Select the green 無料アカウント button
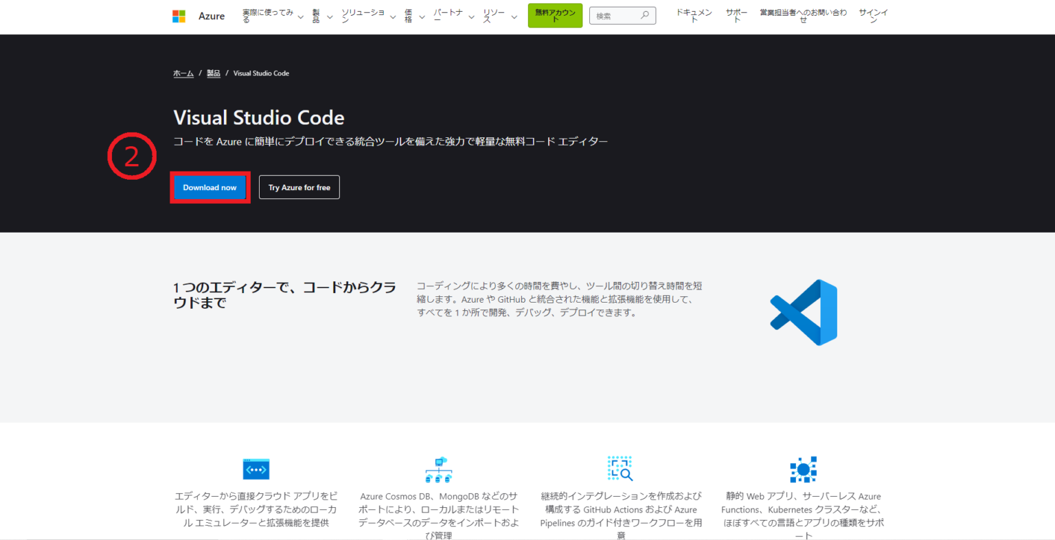 click(x=555, y=15)
